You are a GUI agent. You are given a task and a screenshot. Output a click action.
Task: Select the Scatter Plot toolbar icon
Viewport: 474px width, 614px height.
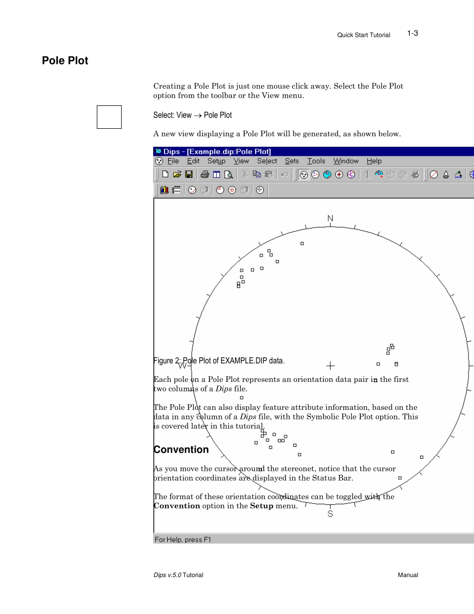pos(315,174)
